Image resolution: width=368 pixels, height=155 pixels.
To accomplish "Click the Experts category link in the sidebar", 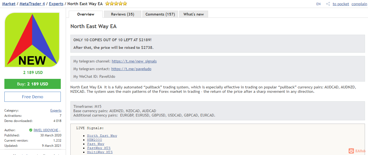I will pyautogui.click(x=56, y=111).
